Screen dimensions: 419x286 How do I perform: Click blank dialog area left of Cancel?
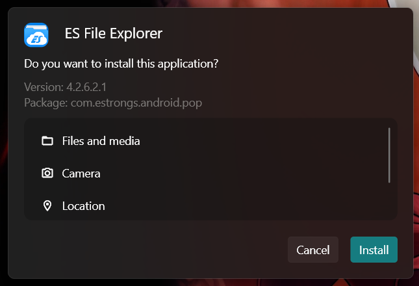[156, 250]
